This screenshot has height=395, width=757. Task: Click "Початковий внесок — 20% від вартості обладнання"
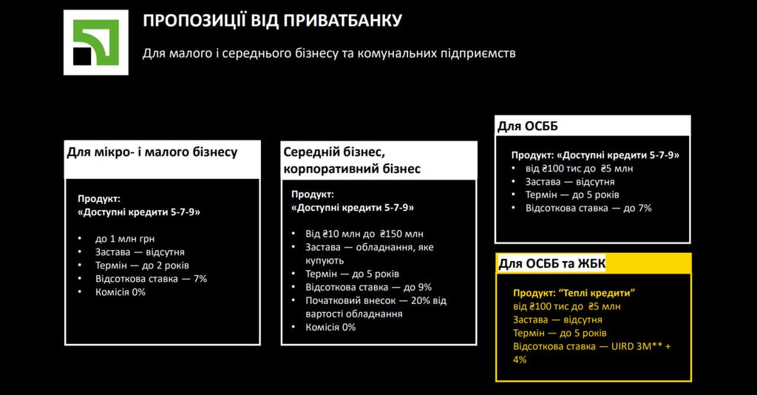(376, 307)
